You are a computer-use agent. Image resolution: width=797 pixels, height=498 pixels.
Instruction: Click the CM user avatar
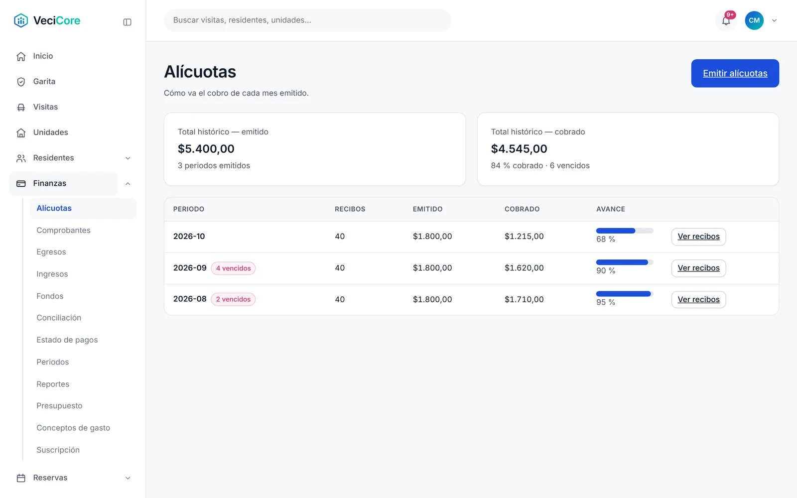click(x=754, y=20)
